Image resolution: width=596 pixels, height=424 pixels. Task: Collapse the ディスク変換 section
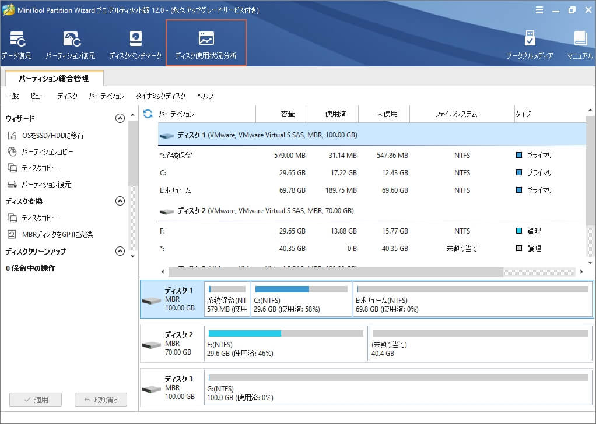pos(120,201)
